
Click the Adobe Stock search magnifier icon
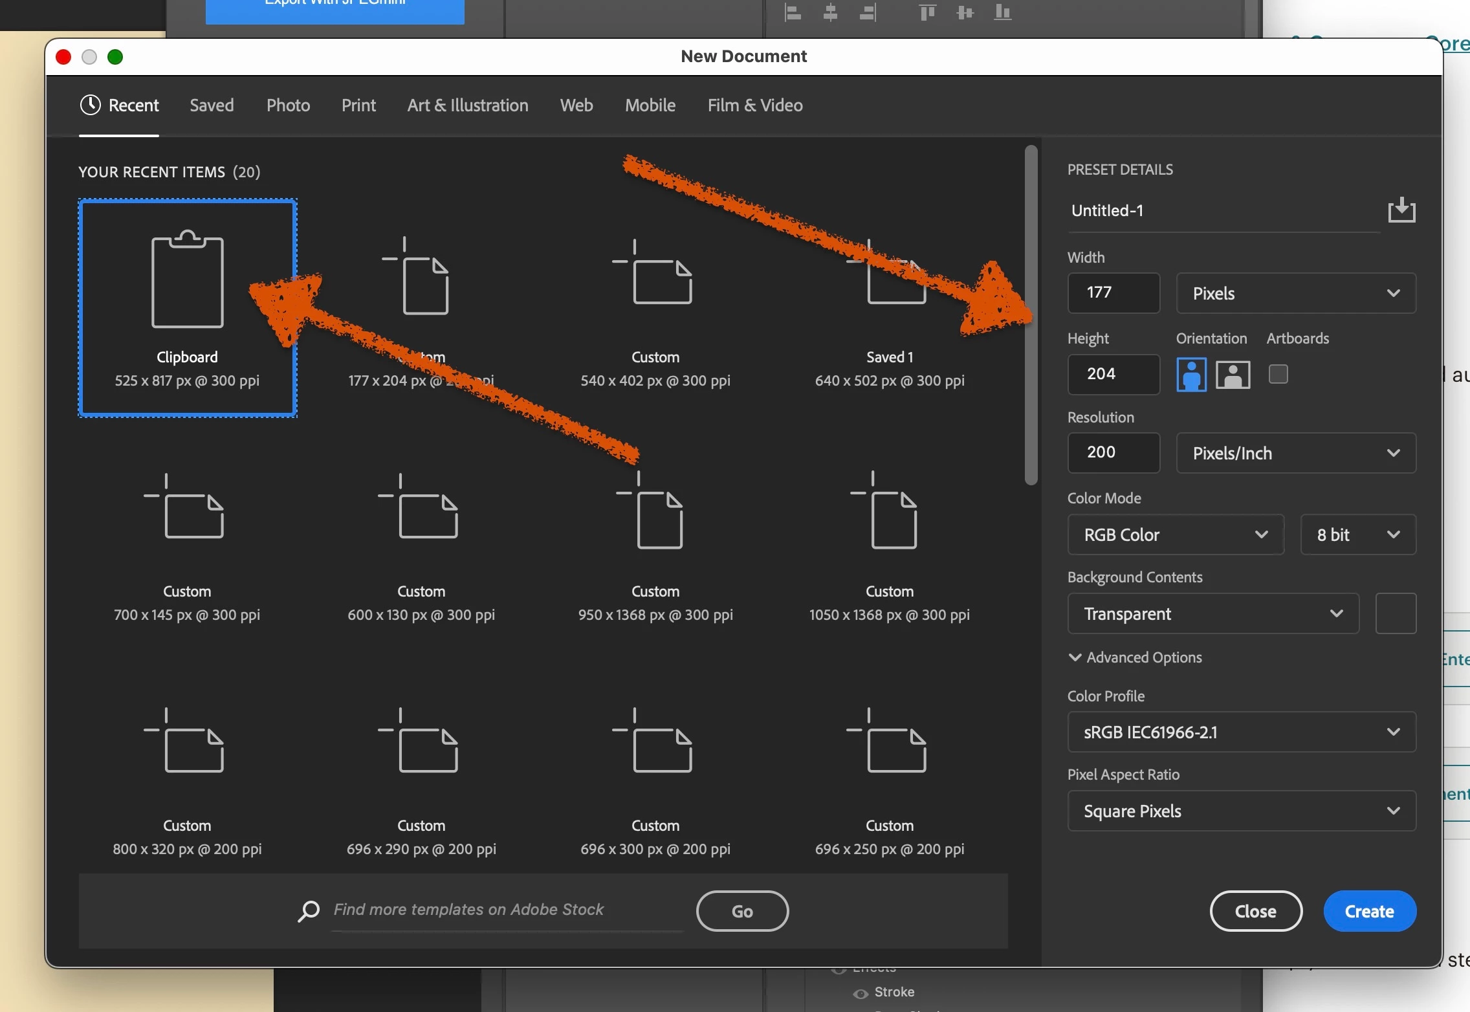click(x=309, y=910)
